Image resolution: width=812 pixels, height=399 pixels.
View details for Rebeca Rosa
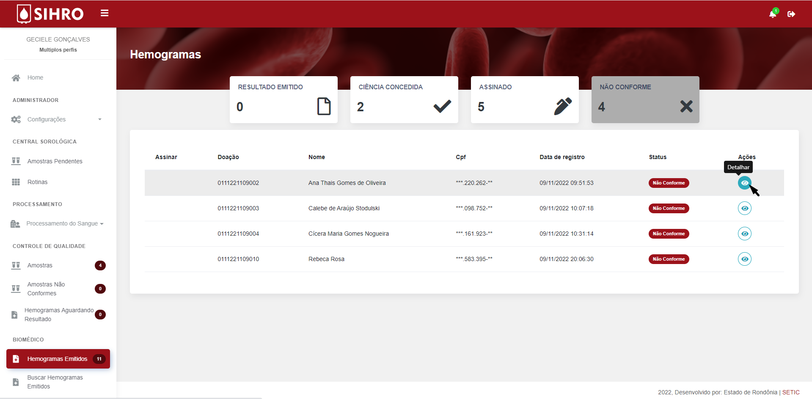744,259
